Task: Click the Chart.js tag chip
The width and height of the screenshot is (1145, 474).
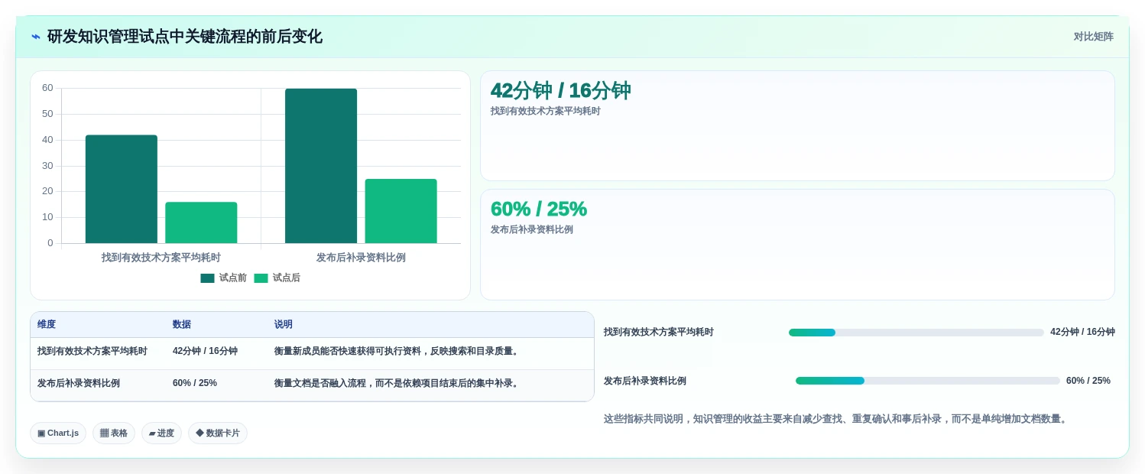Action: (x=58, y=433)
